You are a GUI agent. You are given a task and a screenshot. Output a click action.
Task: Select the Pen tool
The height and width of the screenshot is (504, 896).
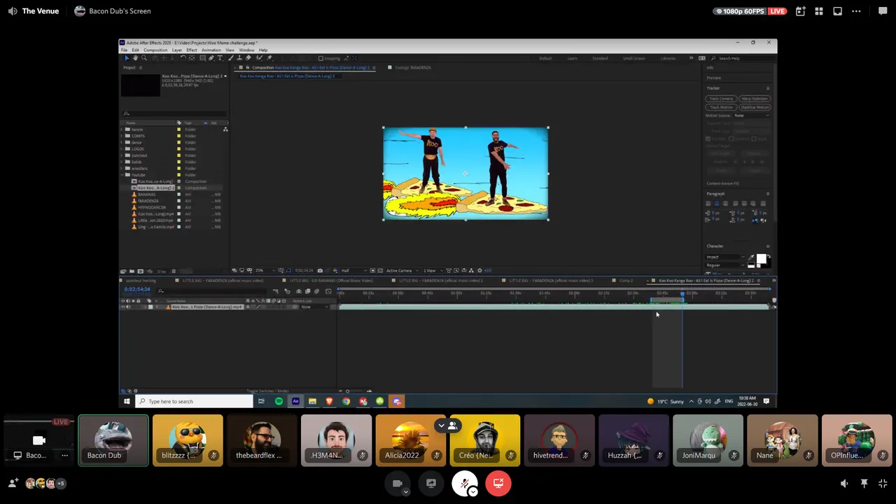(x=211, y=58)
